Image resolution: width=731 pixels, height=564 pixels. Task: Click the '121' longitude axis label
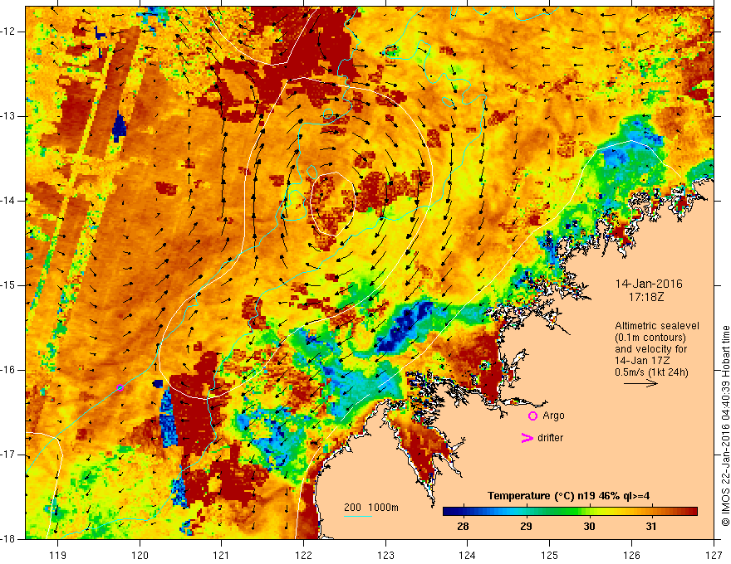coord(222,555)
